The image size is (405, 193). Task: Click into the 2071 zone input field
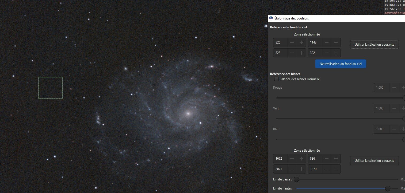[x=280, y=169]
